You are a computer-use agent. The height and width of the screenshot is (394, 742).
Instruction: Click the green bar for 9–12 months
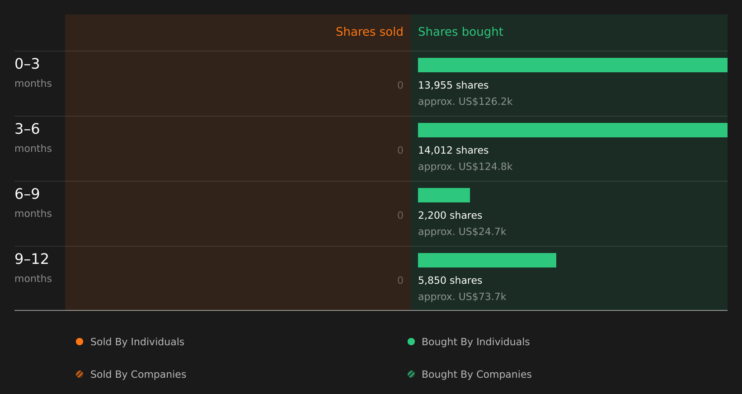pos(487,260)
